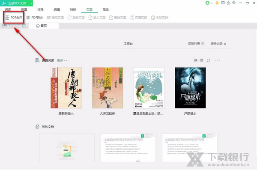The width and height of the screenshot is (257, 170).
Task: Click the free reading books icon
Action: [37, 60]
